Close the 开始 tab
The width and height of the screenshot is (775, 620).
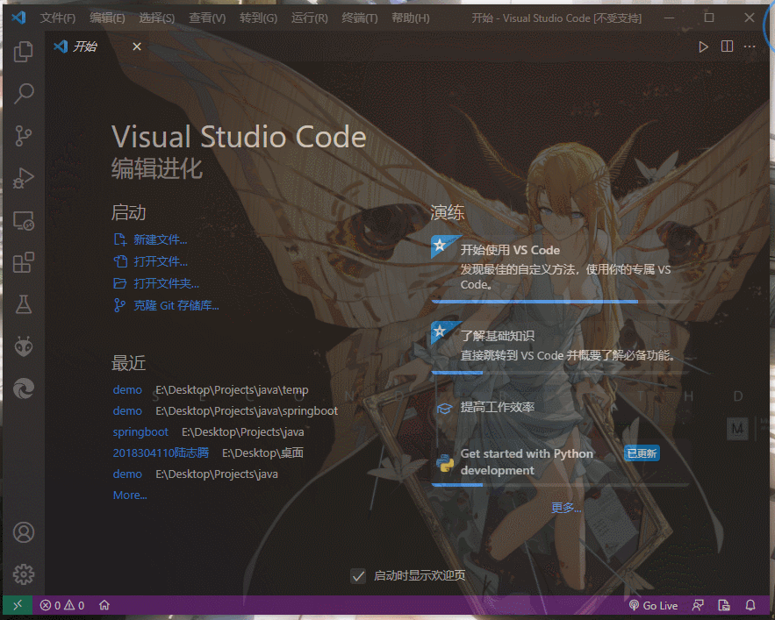(x=137, y=46)
